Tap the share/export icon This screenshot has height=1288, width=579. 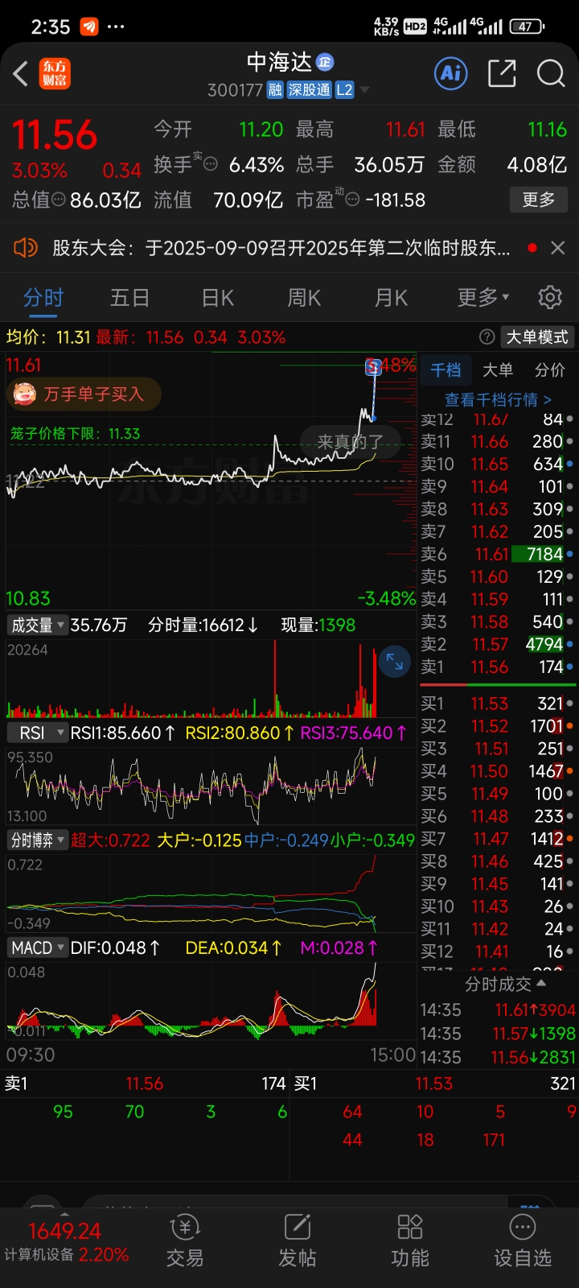(502, 73)
